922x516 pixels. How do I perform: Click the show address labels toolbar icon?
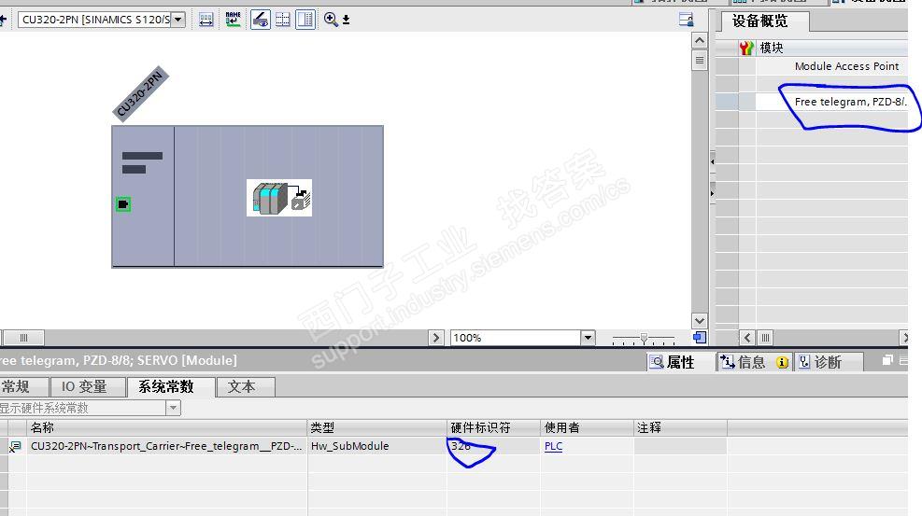tap(206, 20)
